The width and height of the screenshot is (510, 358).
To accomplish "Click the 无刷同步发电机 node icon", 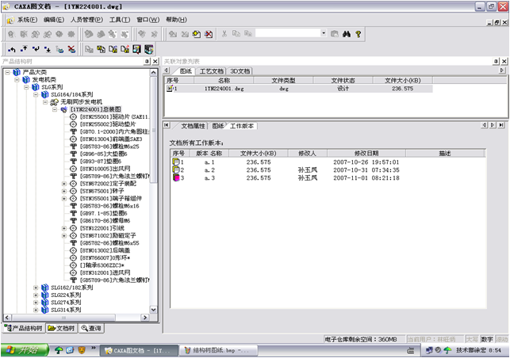I will [54, 102].
